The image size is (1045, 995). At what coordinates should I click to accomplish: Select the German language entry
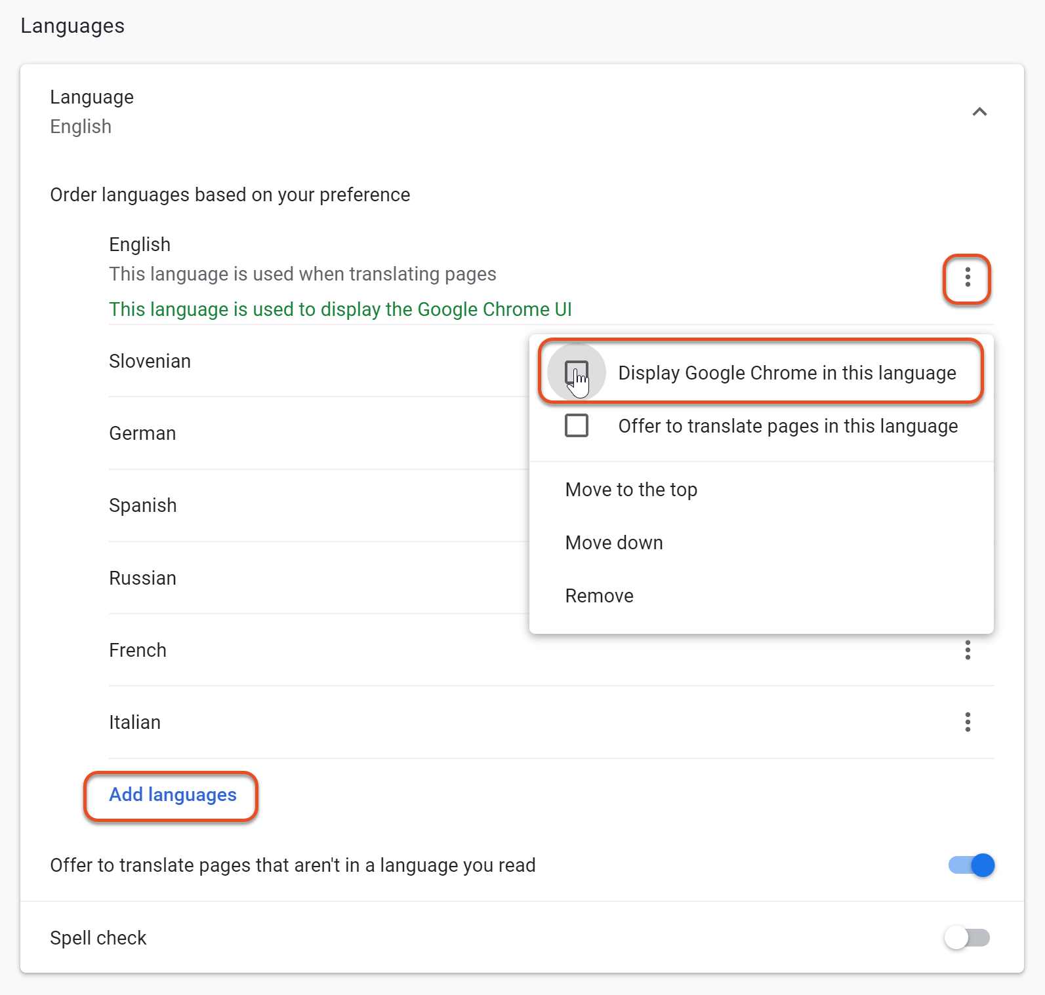142,433
